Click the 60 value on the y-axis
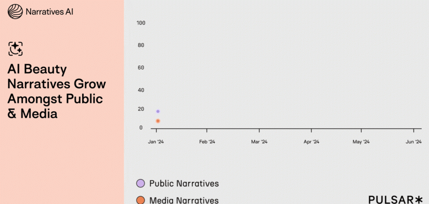 pos(141,67)
